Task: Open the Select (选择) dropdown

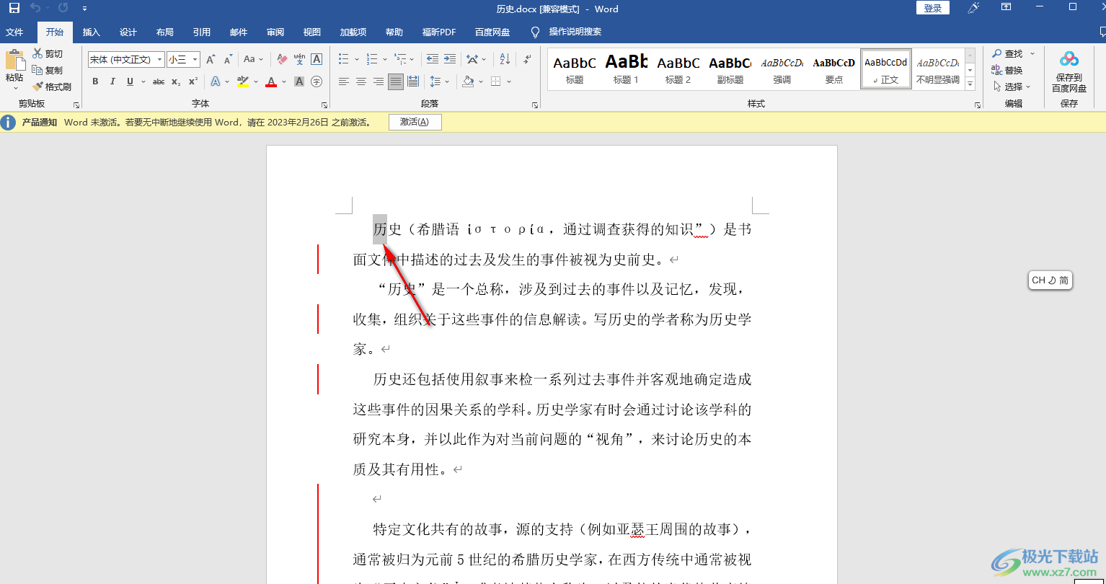Action: click(x=1012, y=87)
